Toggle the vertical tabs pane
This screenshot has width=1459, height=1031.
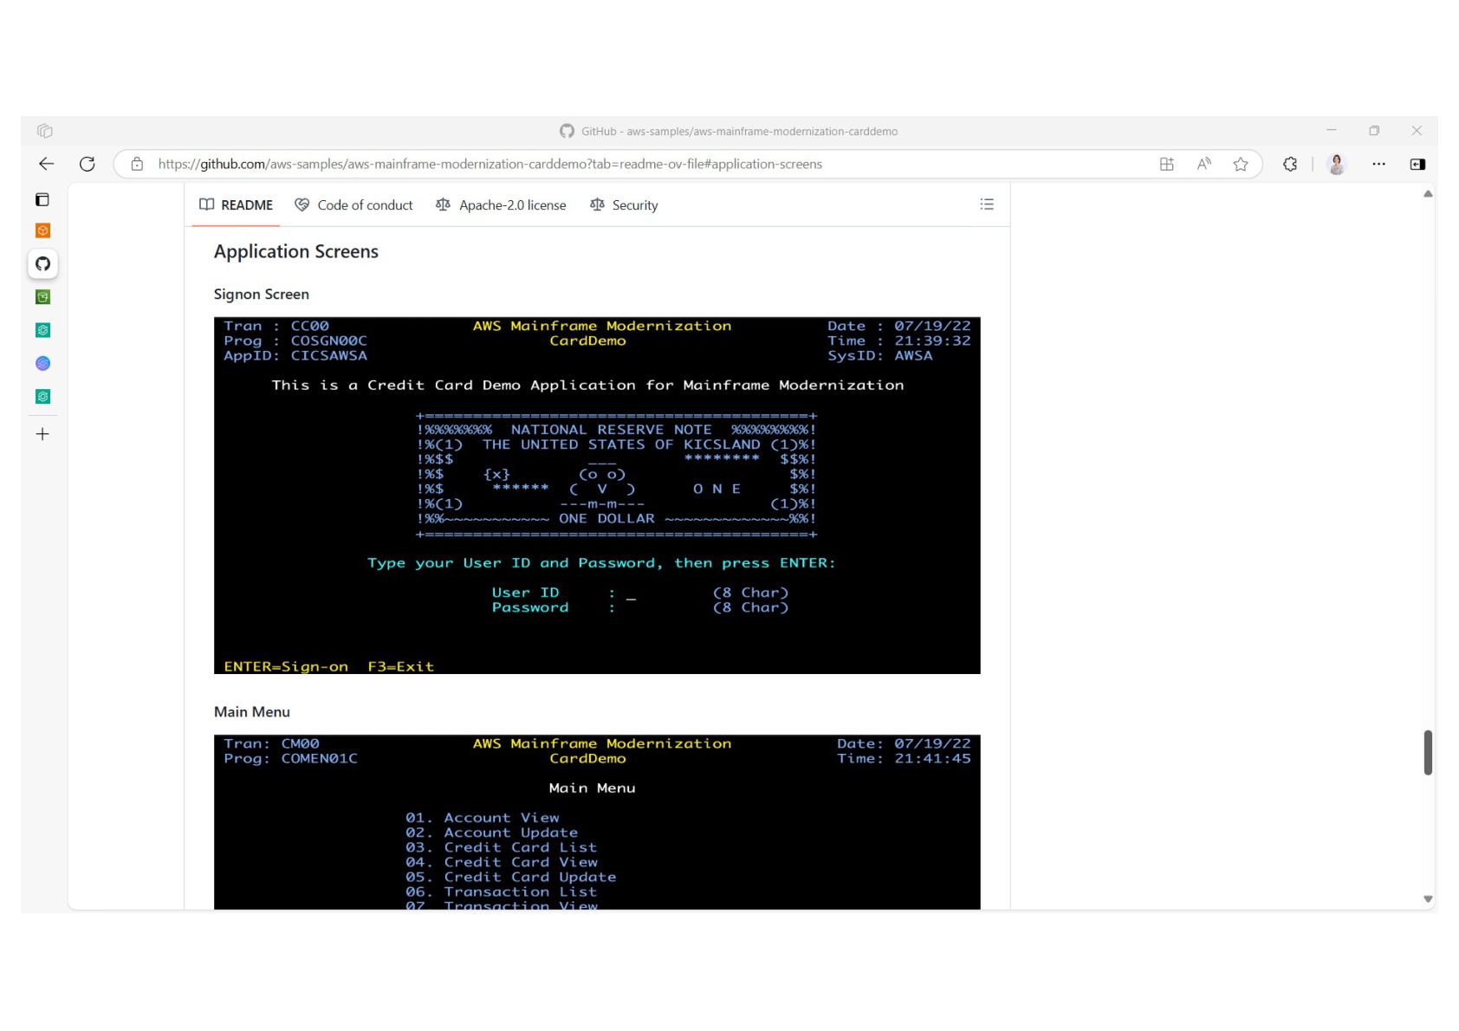coord(42,200)
